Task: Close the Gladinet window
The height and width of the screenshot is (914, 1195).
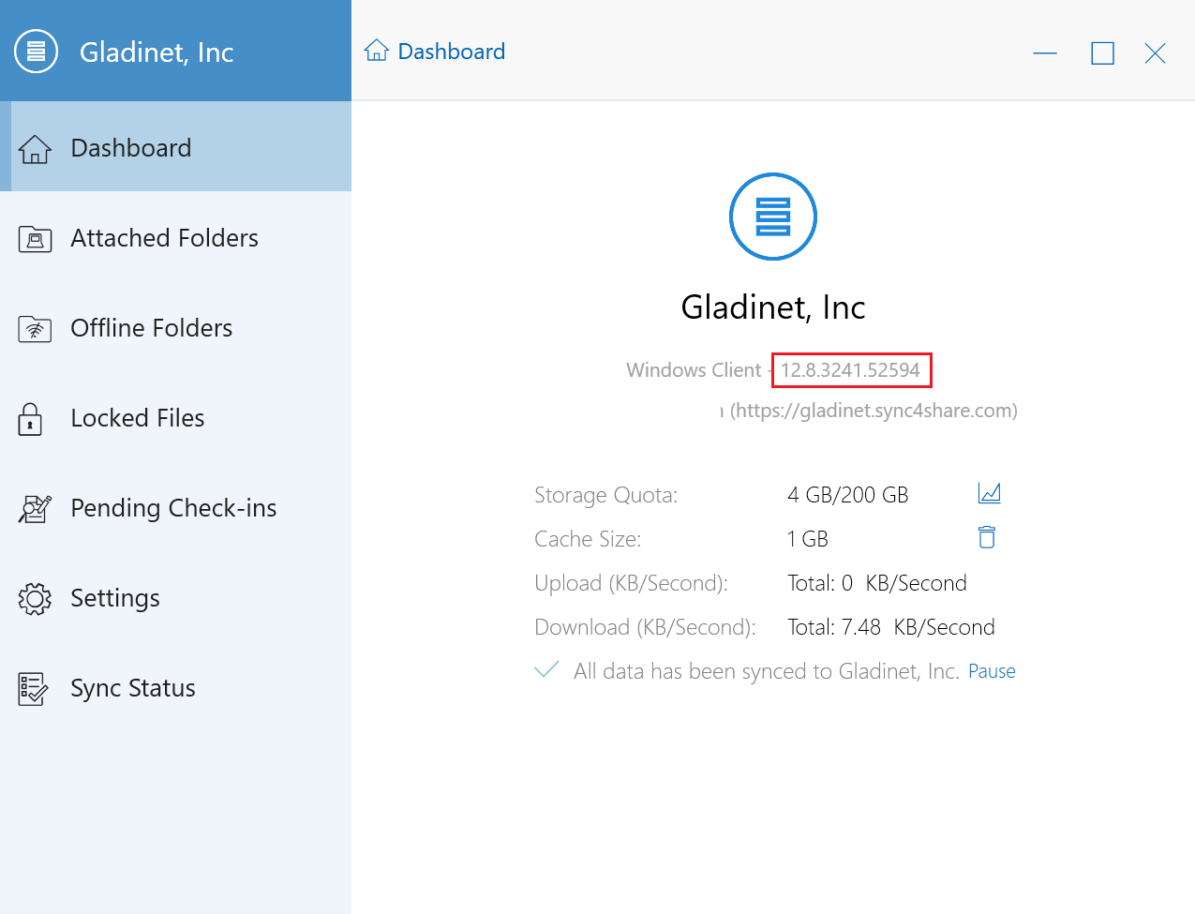Action: click(x=1155, y=53)
